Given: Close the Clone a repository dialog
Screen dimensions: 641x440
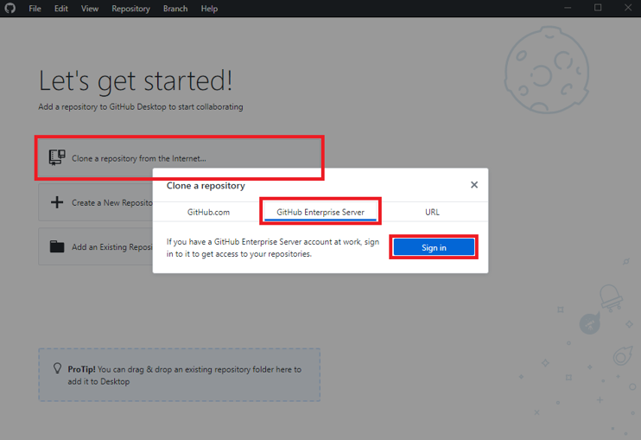Looking at the screenshot, I should point(473,185).
